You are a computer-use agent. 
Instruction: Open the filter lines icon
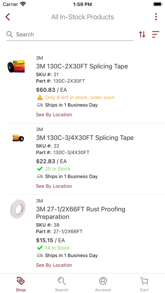click(x=155, y=35)
